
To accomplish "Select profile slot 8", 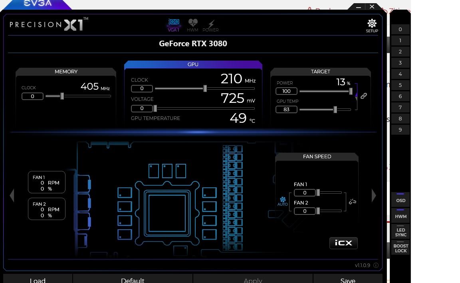I will (x=400, y=118).
